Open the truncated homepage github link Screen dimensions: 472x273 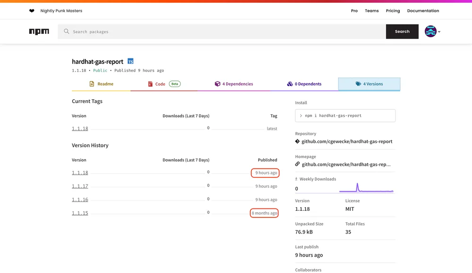click(x=346, y=164)
